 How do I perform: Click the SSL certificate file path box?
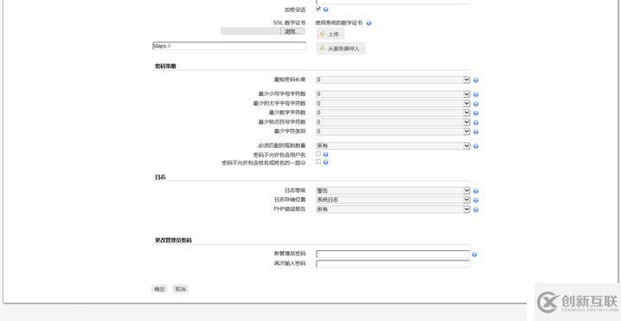251,31
